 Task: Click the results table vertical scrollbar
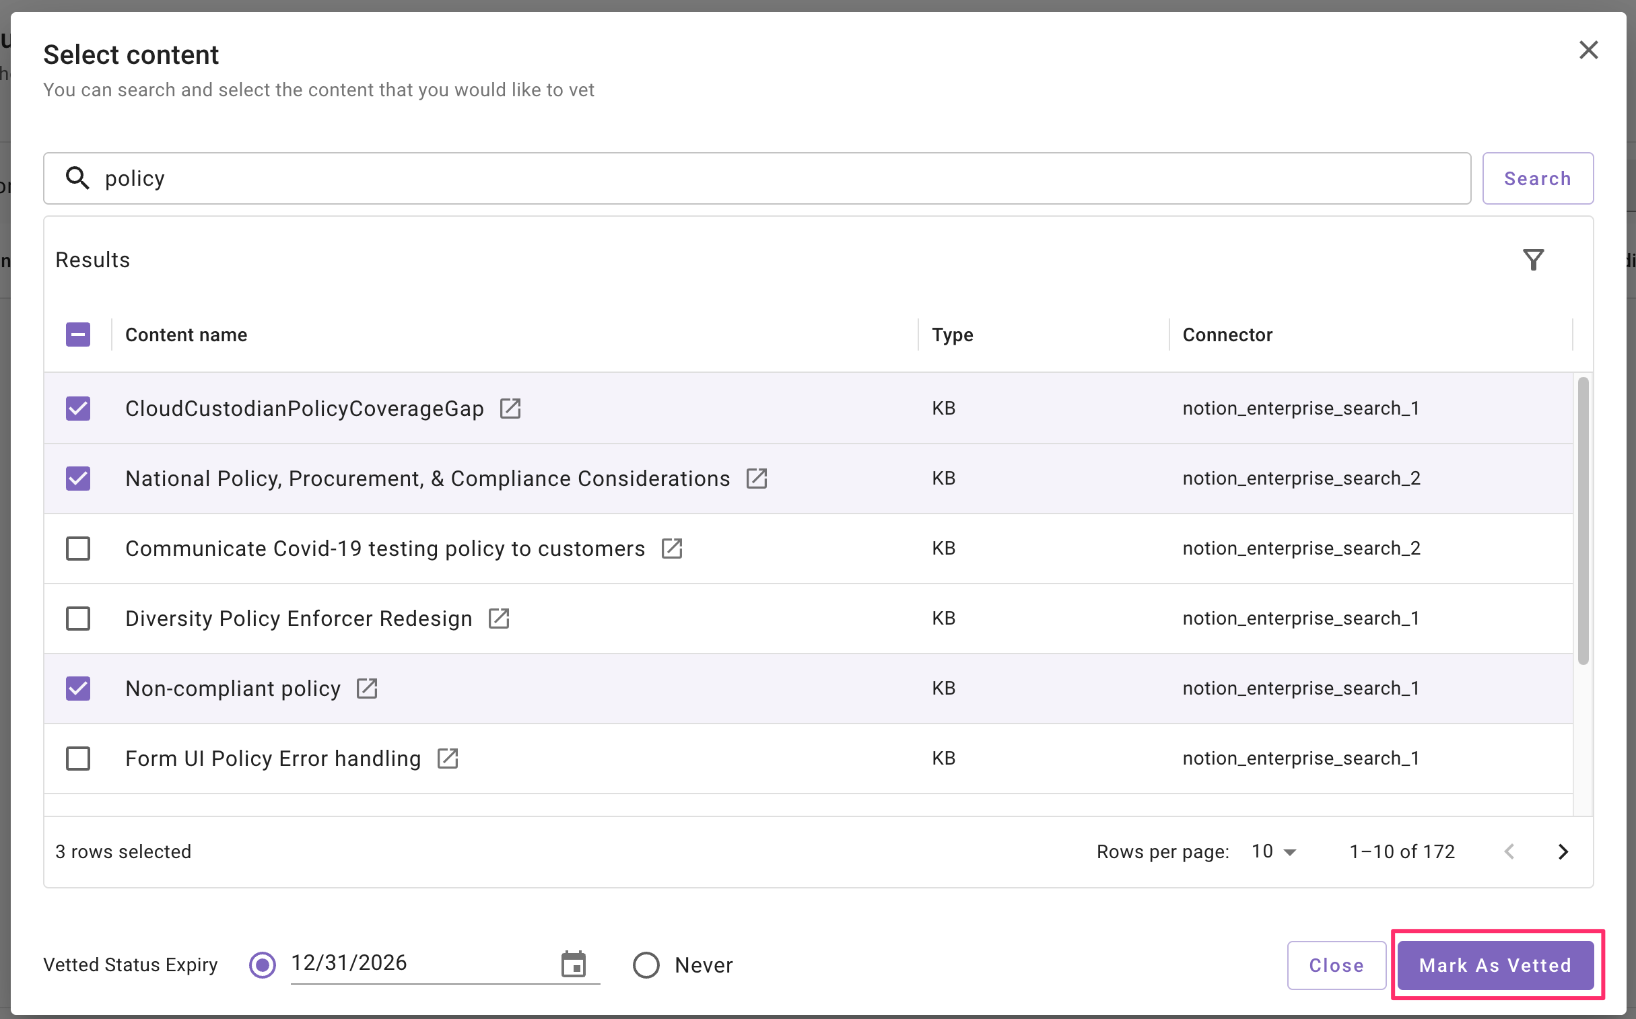click(x=1583, y=520)
